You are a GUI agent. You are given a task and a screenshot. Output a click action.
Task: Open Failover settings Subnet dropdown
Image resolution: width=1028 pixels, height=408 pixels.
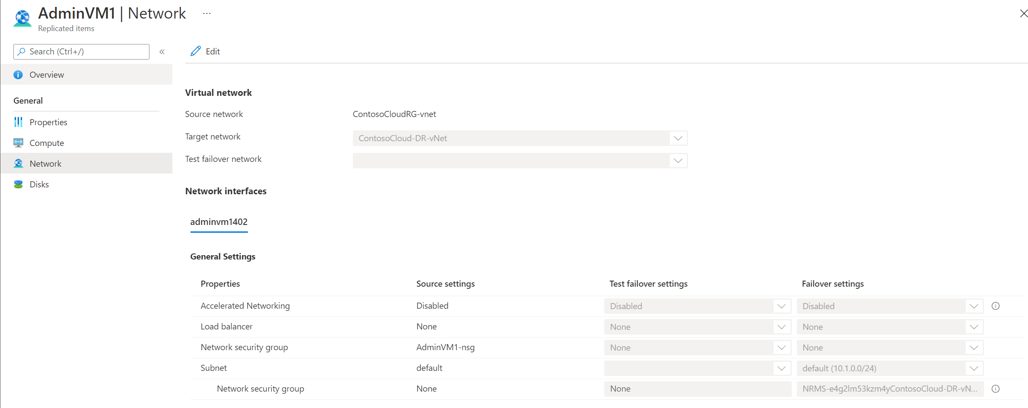coord(974,368)
